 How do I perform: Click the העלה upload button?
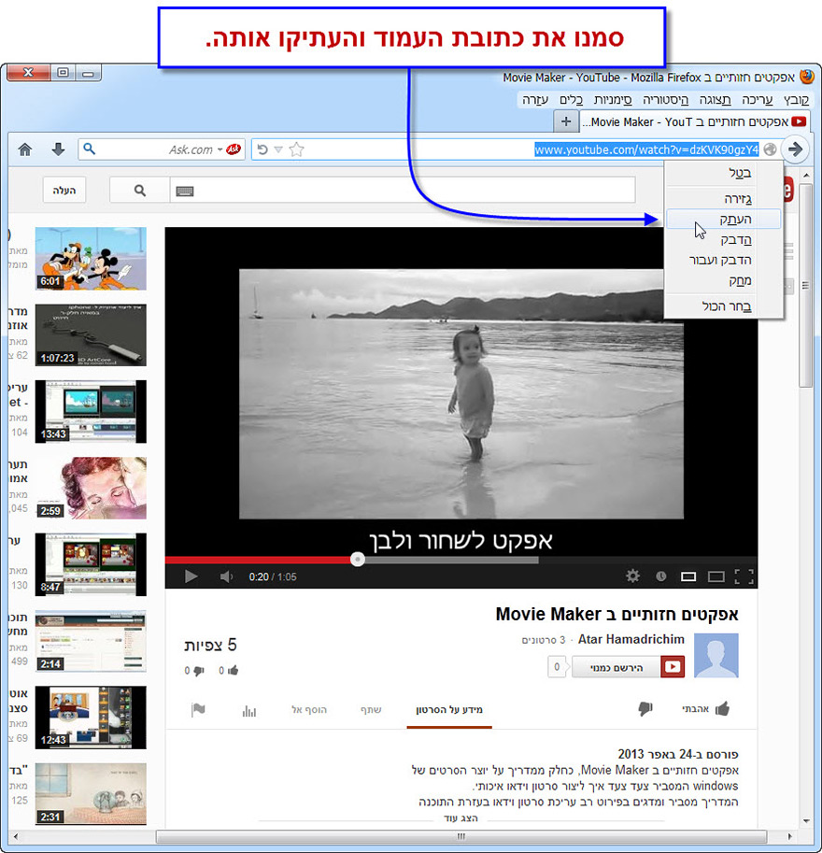64,191
